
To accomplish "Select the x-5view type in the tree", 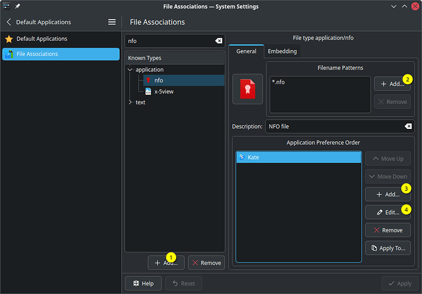I will coord(184,92).
